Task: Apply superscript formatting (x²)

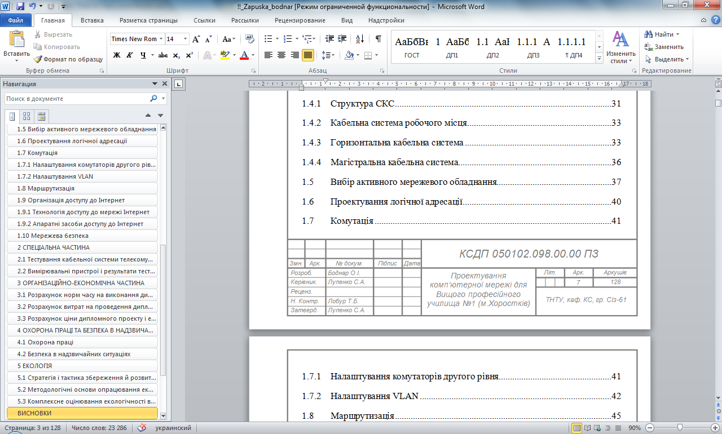Action: tap(189, 55)
